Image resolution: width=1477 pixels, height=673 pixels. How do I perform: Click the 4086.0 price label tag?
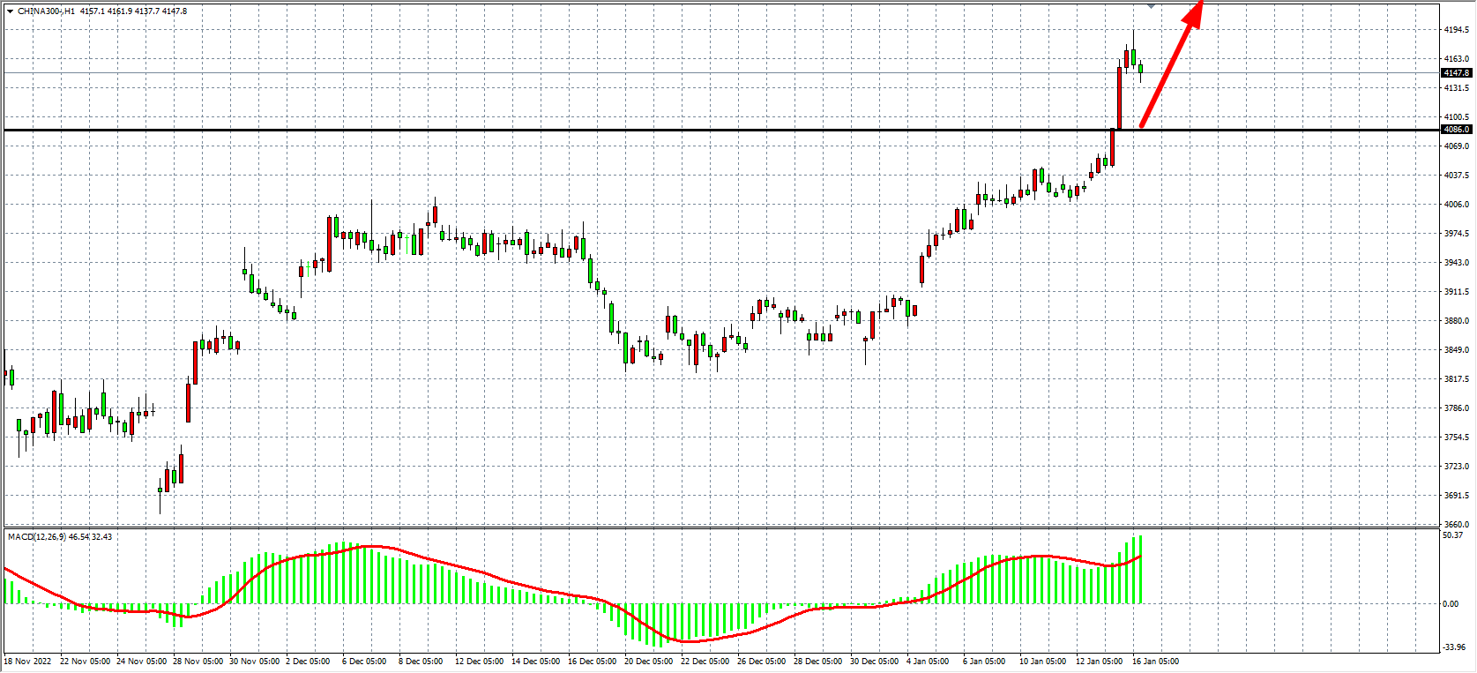1456,130
